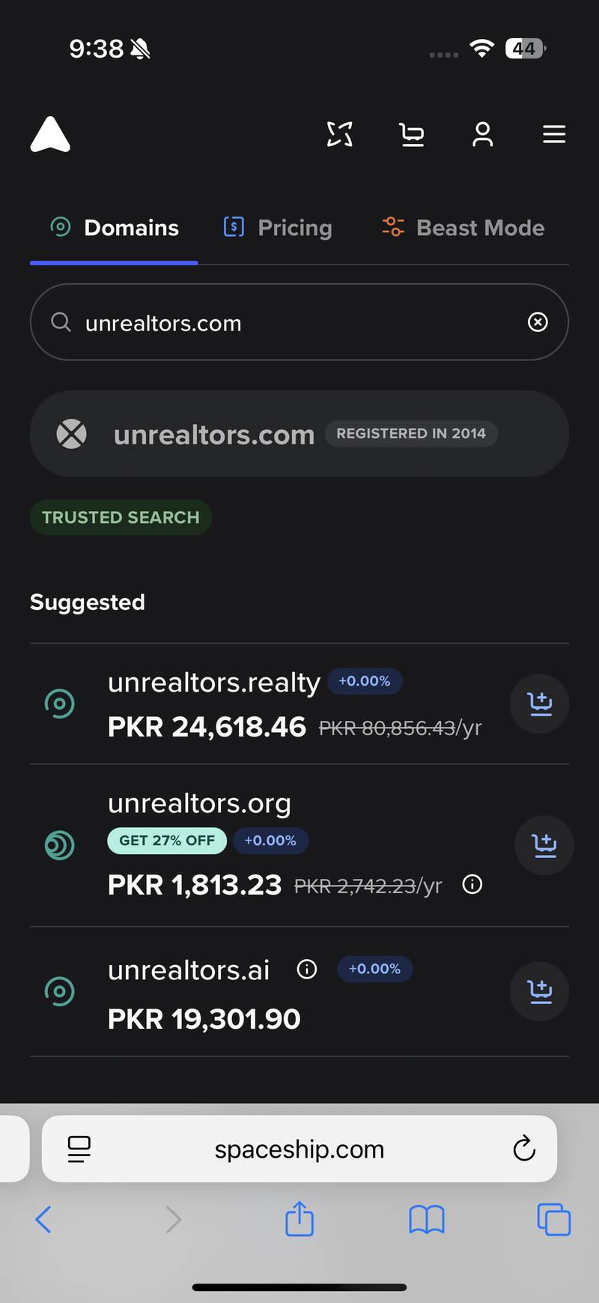Tap the GET 27% OFF badge

[167, 841]
